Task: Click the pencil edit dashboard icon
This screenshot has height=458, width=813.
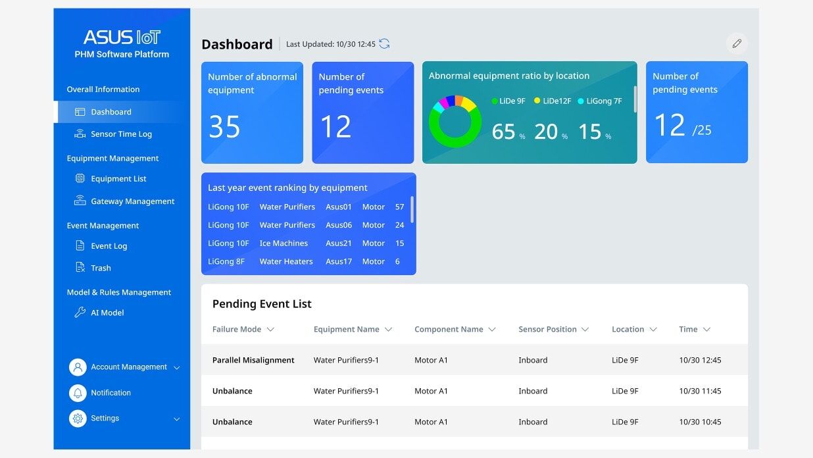Action: [737, 43]
